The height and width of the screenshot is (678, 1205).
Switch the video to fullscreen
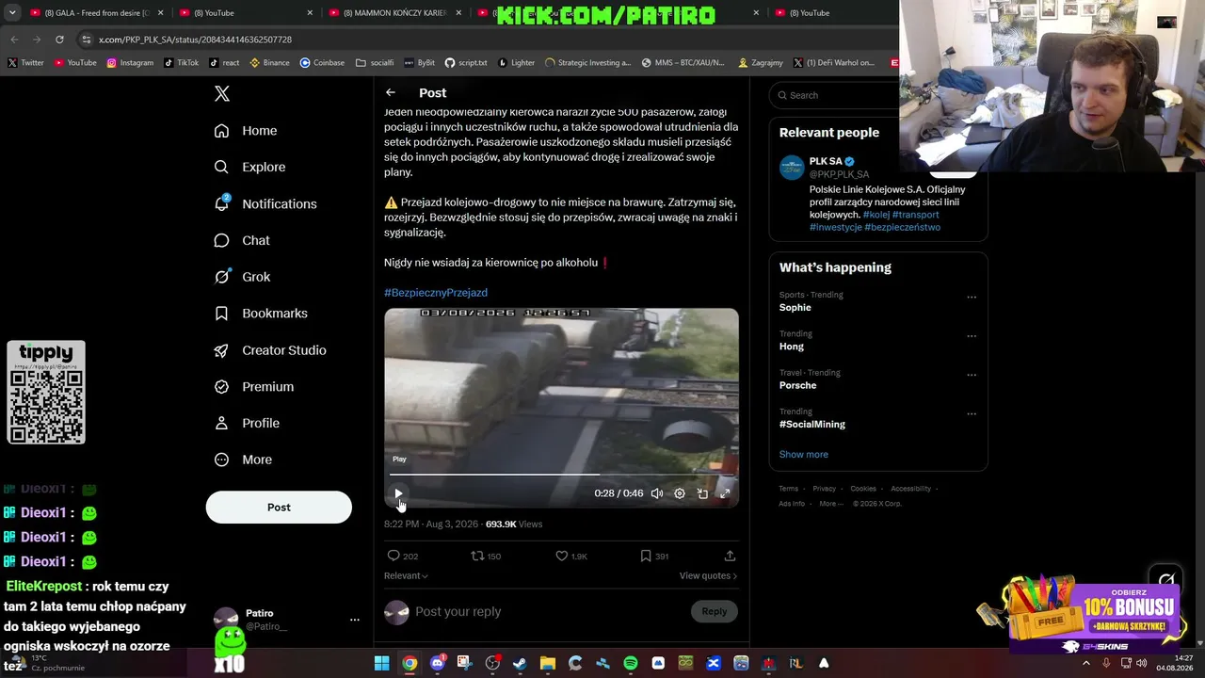click(x=725, y=493)
